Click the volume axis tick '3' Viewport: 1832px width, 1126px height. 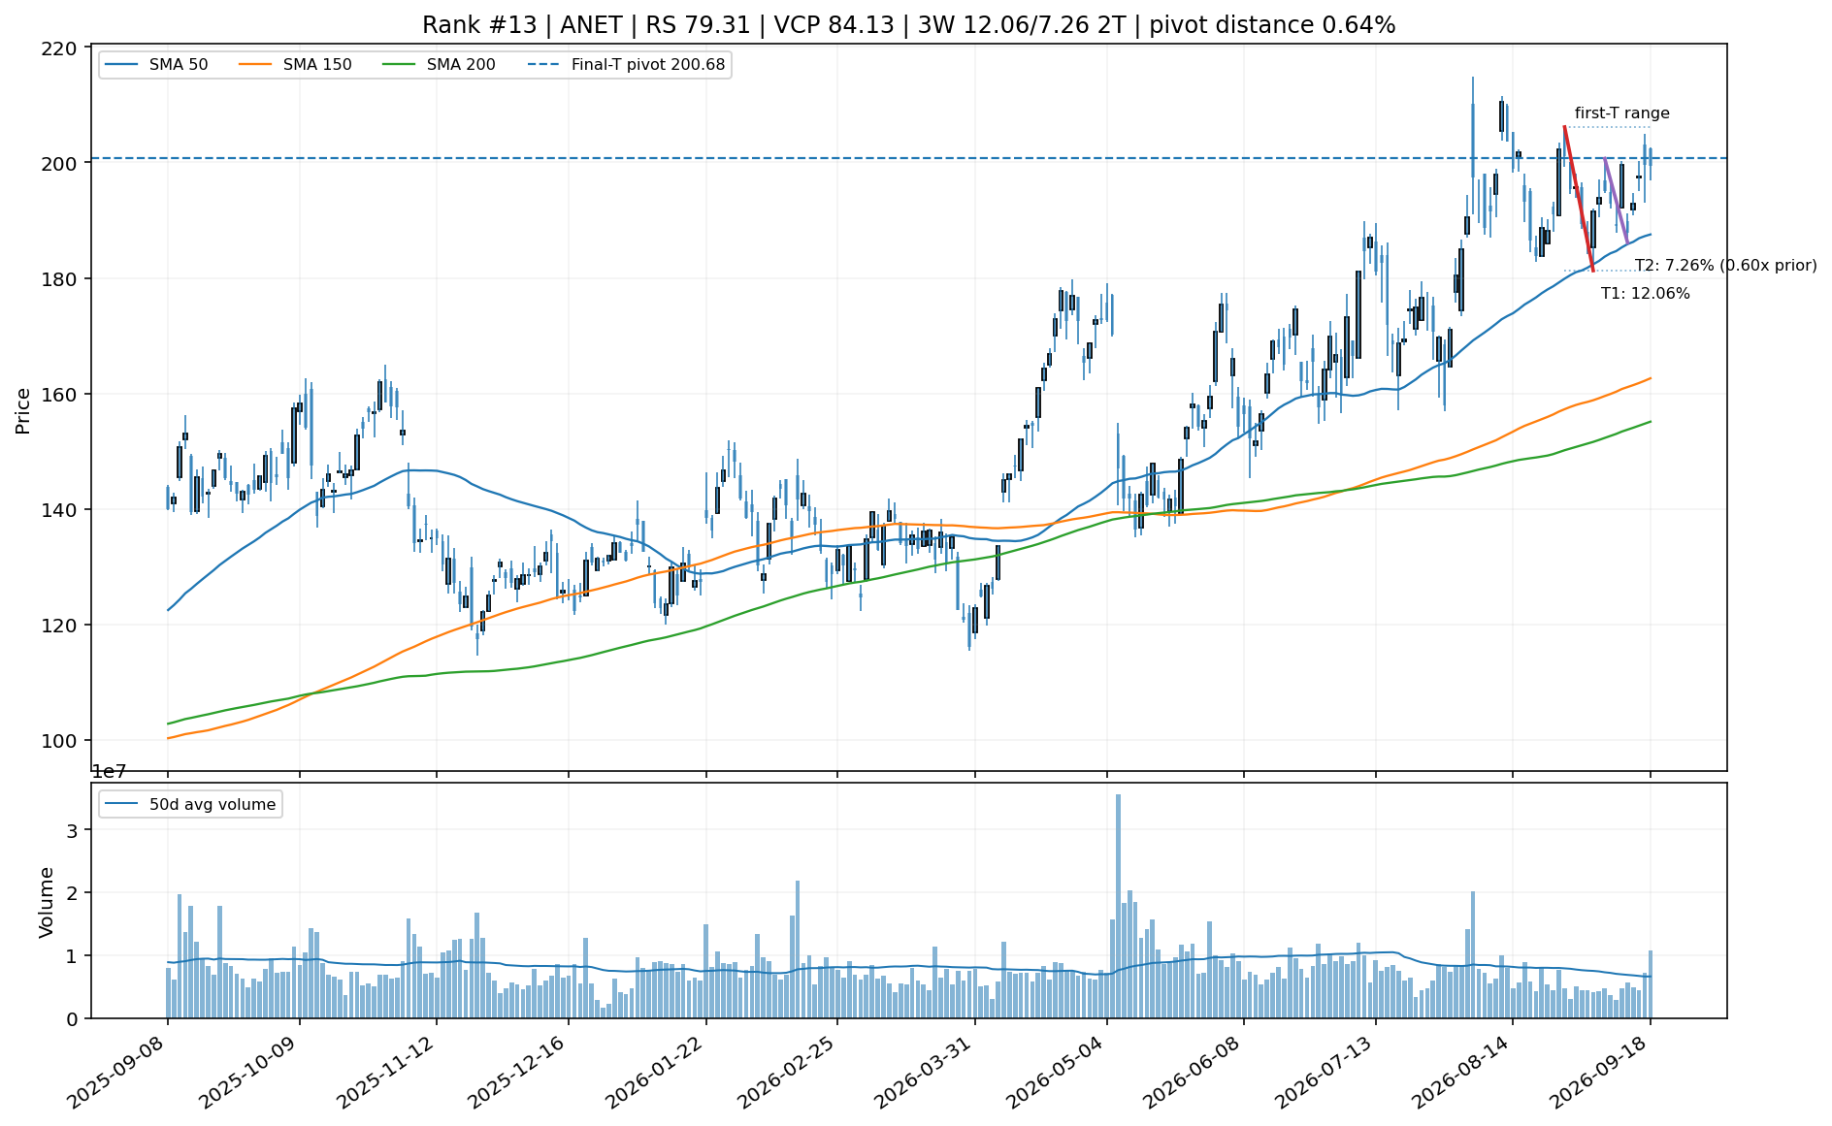pos(74,830)
